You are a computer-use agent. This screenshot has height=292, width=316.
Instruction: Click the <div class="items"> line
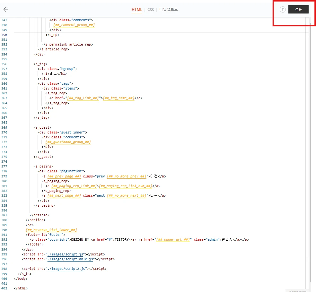(60, 89)
